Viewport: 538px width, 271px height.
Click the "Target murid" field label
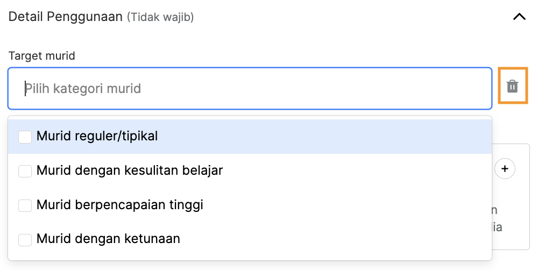(41, 55)
